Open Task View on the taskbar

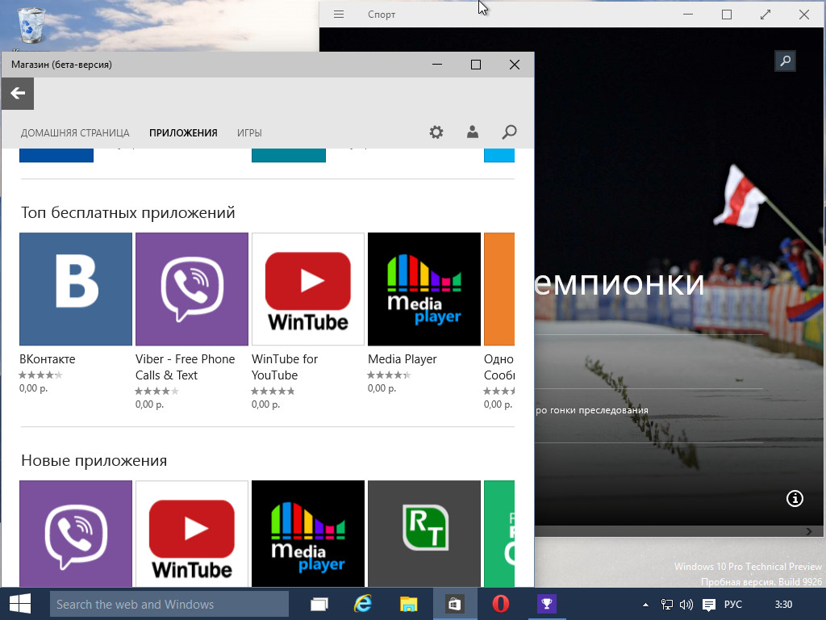click(319, 604)
